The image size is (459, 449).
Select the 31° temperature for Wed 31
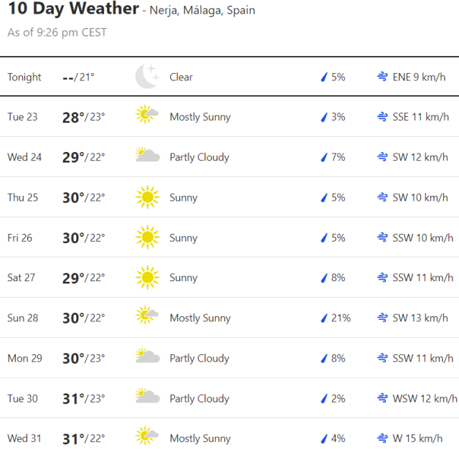(x=74, y=438)
